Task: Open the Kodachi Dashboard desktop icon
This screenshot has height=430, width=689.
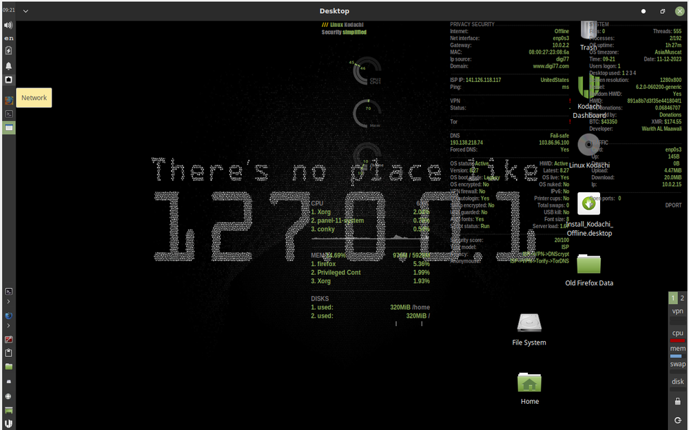Action: tap(589, 96)
